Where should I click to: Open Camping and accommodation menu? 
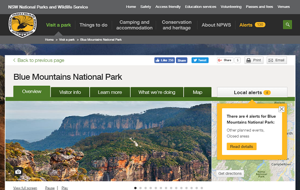pyautogui.click(x=134, y=25)
